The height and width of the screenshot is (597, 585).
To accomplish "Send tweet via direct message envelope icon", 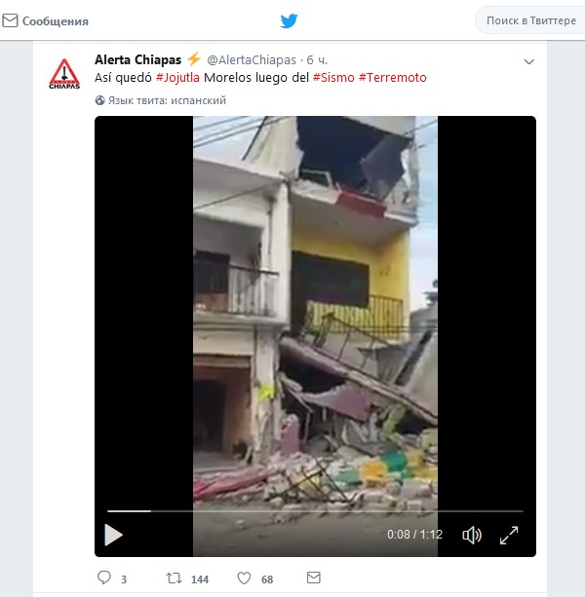I will click(x=314, y=578).
